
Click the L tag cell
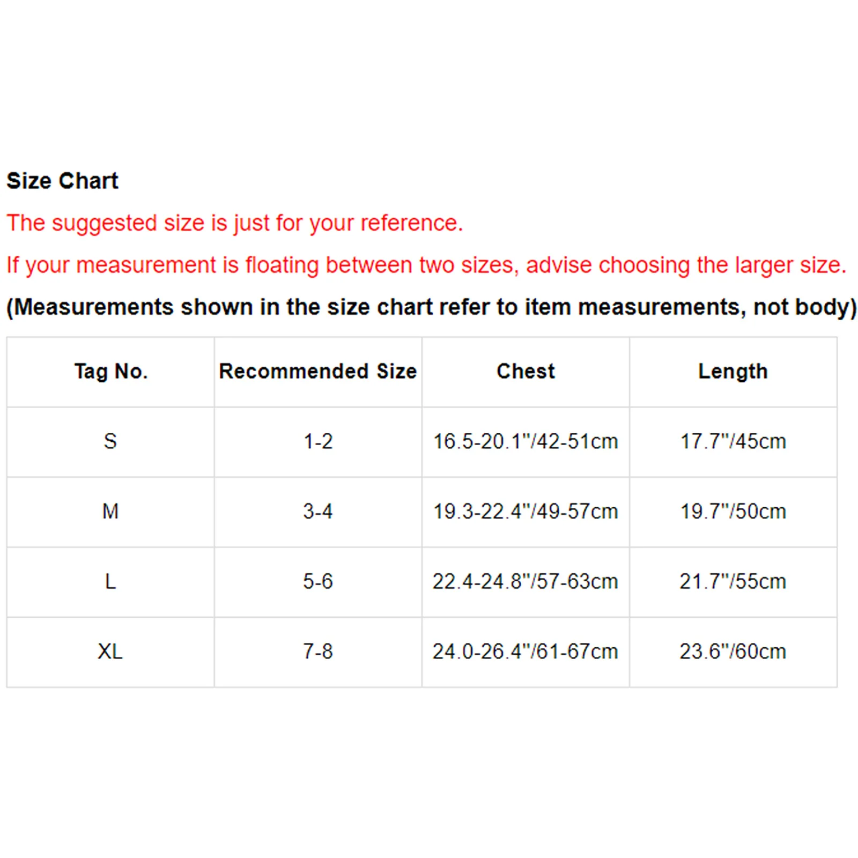pyautogui.click(x=110, y=581)
